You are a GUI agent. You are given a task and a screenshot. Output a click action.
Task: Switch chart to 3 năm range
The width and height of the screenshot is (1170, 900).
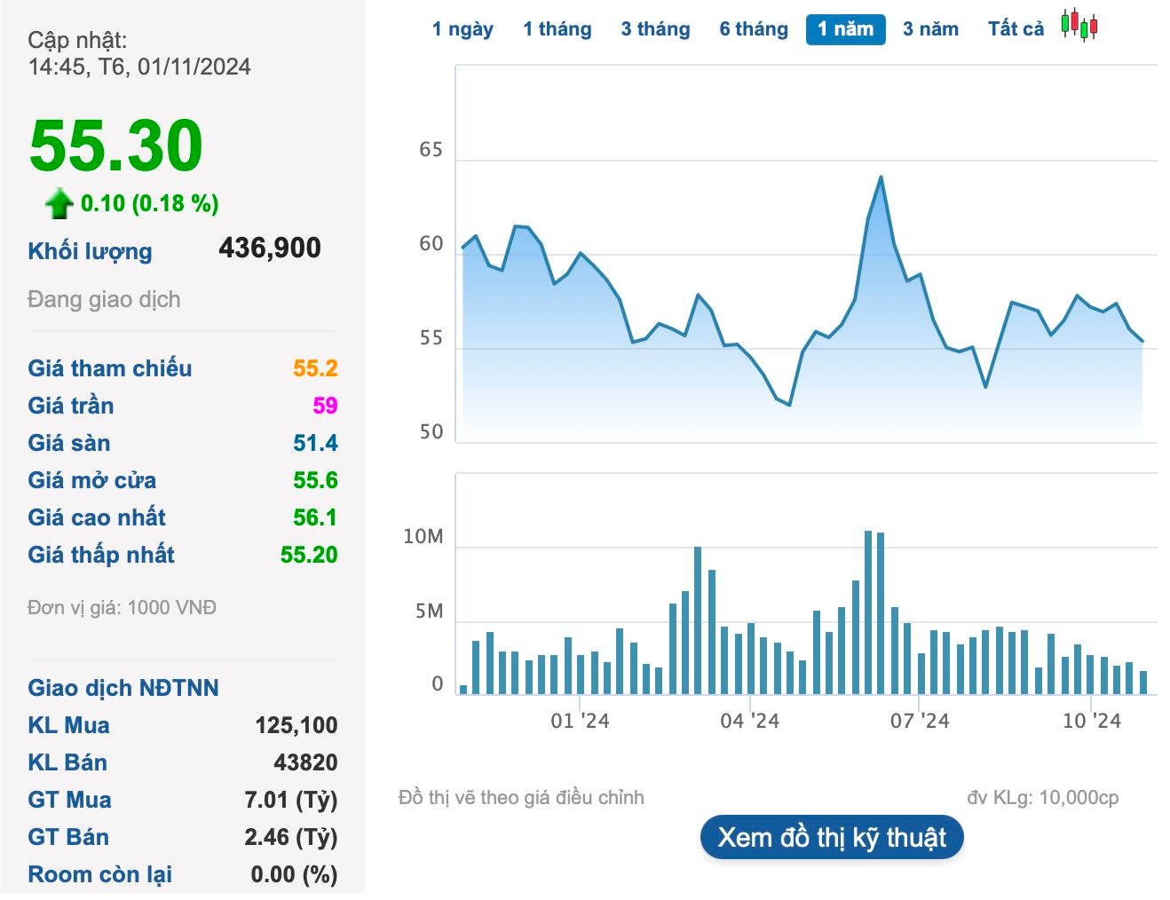pos(930,29)
